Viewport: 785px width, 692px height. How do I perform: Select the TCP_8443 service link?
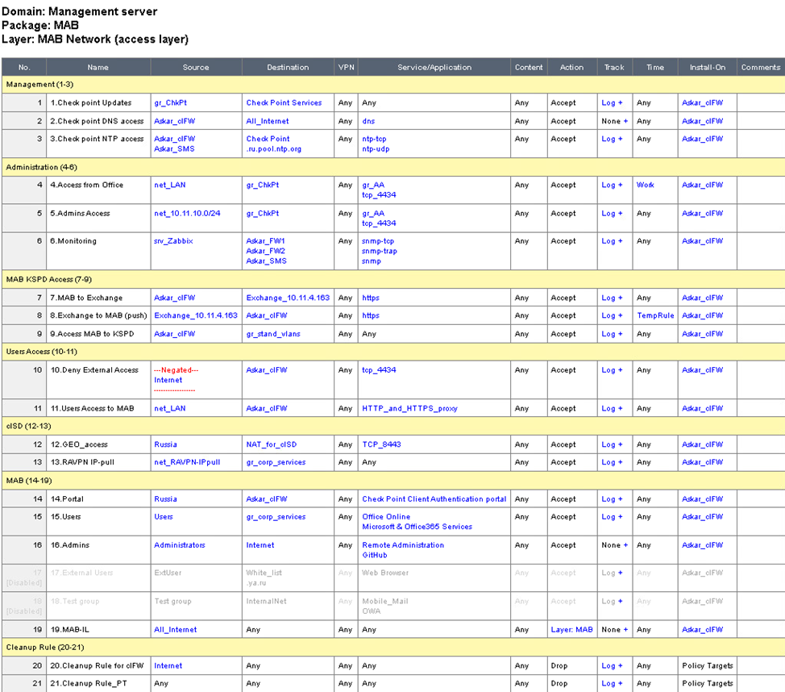pyautogui.click(x=381, y=444)
